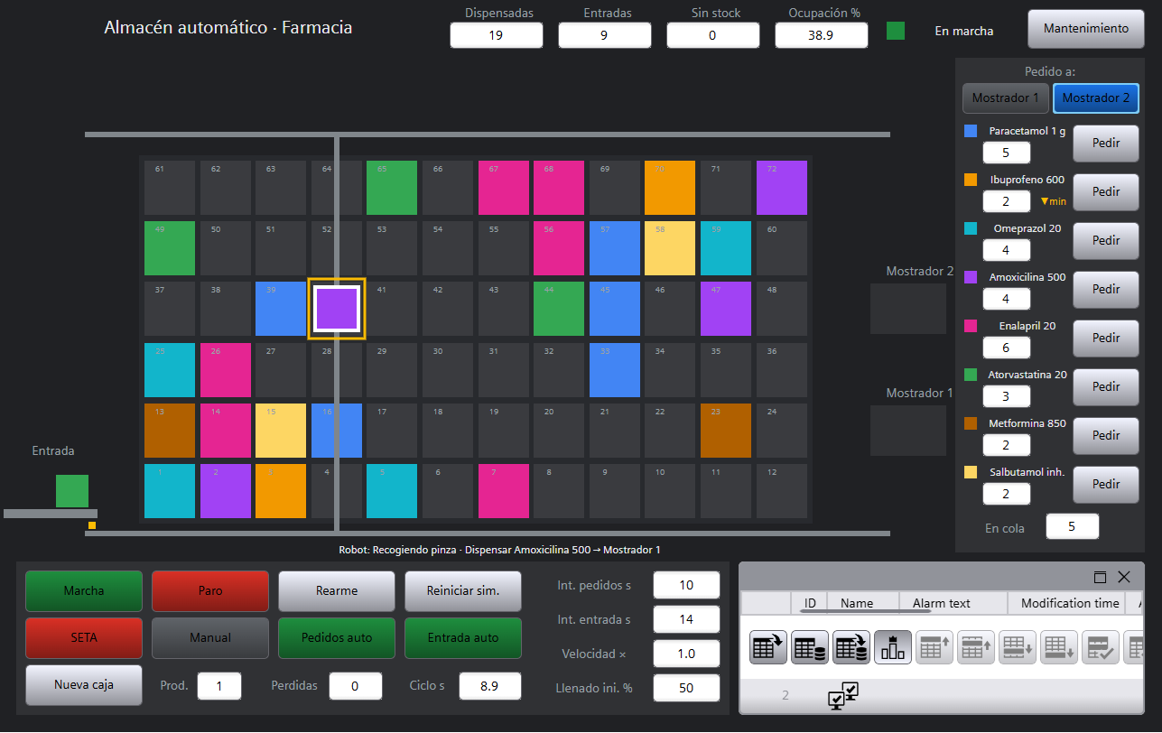
Task: Click the networked monitors status icon
Action: [843, 695]
